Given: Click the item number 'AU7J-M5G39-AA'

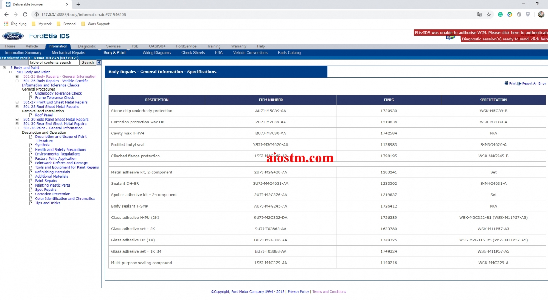Looking at the screenshot, I should [x=270, y=111].
